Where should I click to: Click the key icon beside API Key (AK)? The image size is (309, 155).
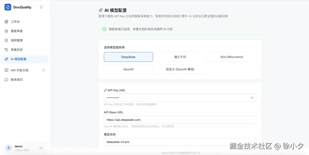click(x=105, y=90)
